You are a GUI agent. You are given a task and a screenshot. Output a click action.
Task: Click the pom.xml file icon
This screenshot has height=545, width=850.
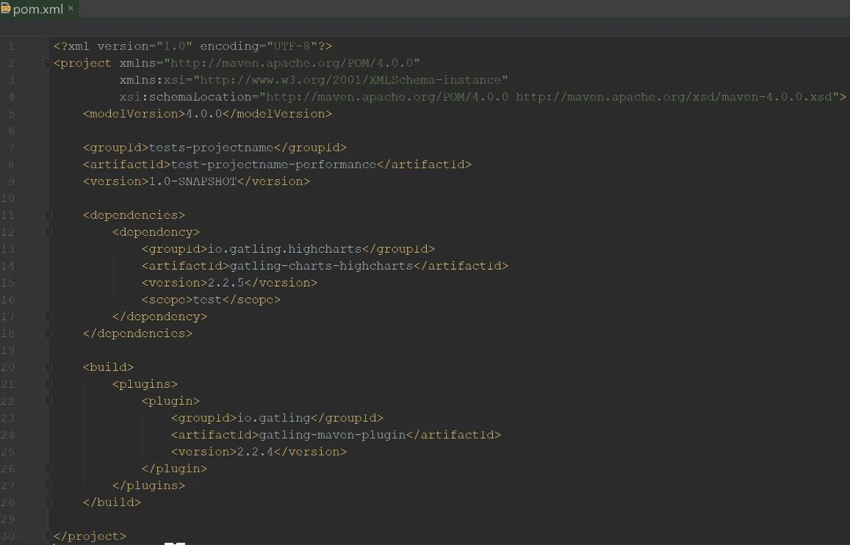(x=5, y=8)
